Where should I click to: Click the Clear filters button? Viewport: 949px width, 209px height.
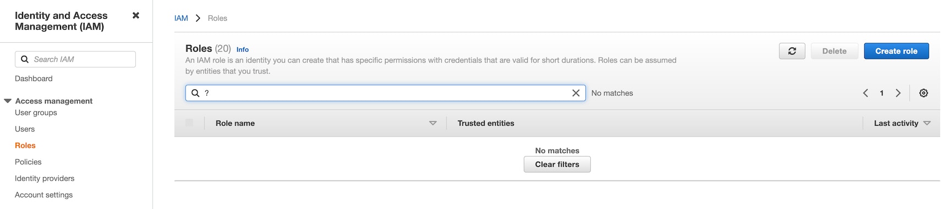(557, 165)
